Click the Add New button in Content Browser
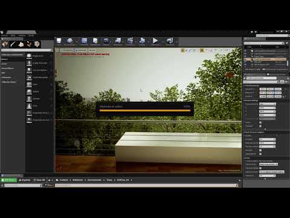290x218 pixels. [9, 180]
